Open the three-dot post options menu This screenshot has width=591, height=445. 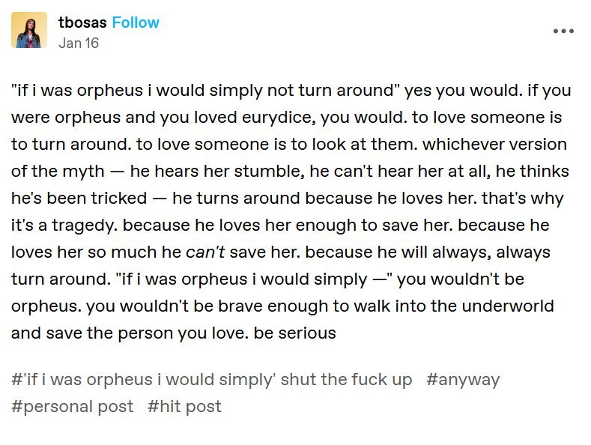click(x=563, y=31)
